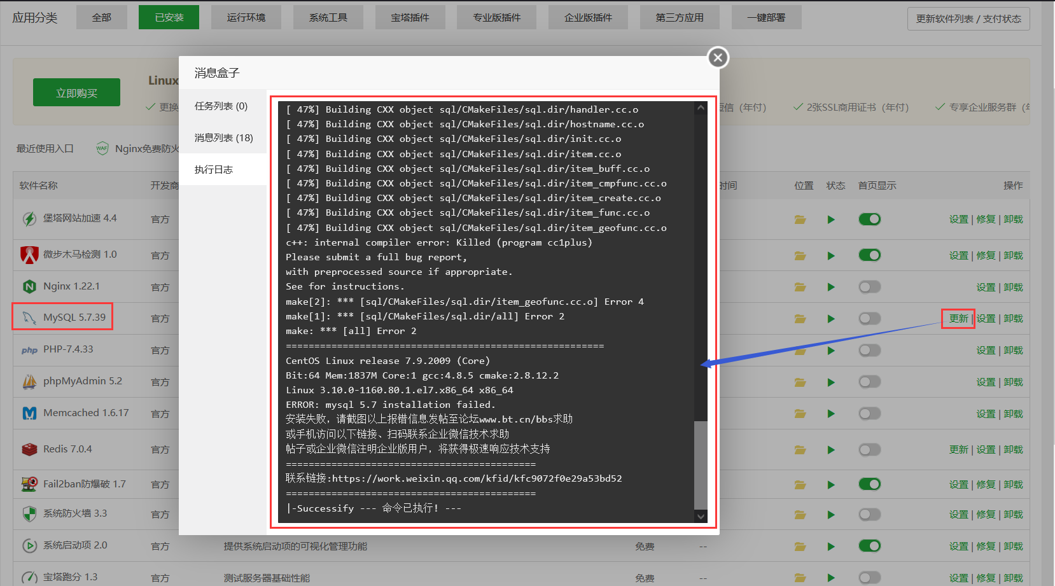Click play status icon for 堡塔网站加速 4.4
1055x586 pixels.
[x=831, y=220]
